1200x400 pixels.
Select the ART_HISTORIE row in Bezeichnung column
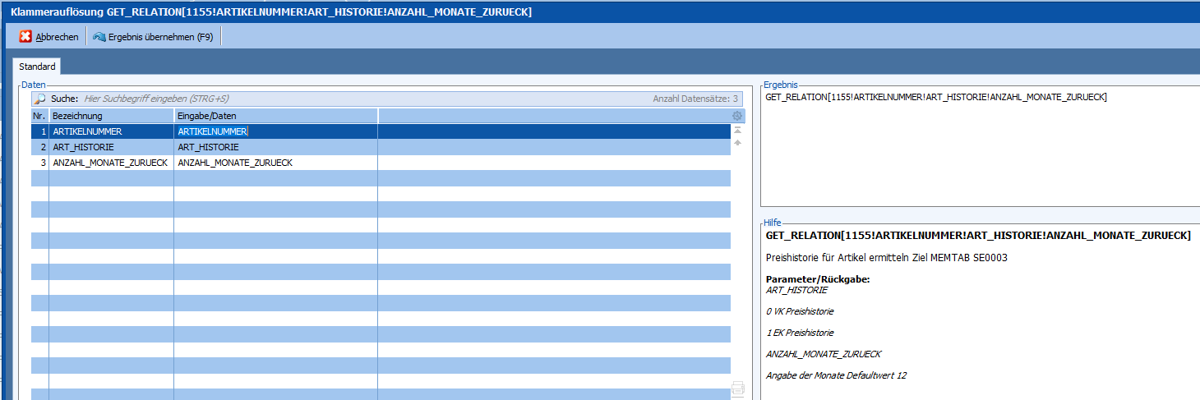point(84,147)
